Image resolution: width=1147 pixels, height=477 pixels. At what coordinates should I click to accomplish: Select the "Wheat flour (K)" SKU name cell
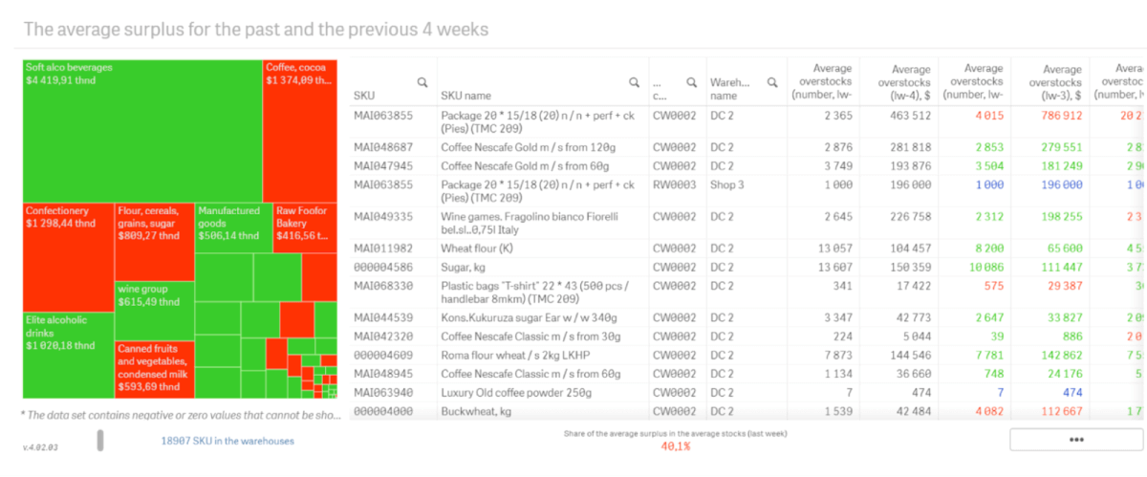478,249
